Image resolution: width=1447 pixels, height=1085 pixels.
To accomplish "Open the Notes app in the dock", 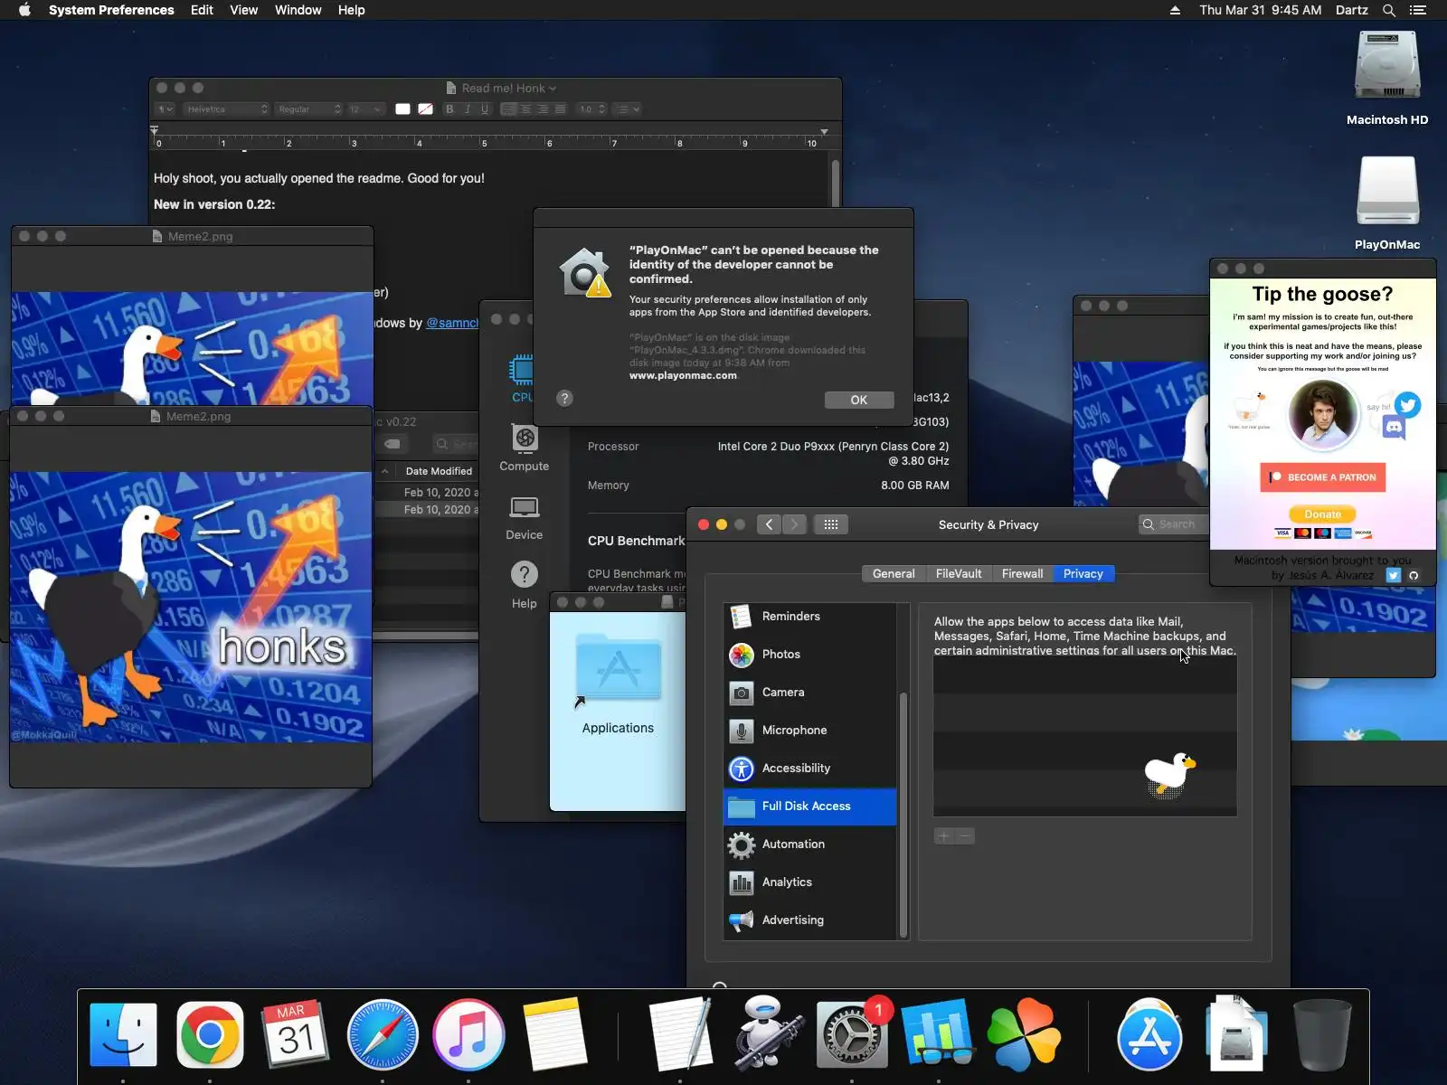I will 554,1034.
